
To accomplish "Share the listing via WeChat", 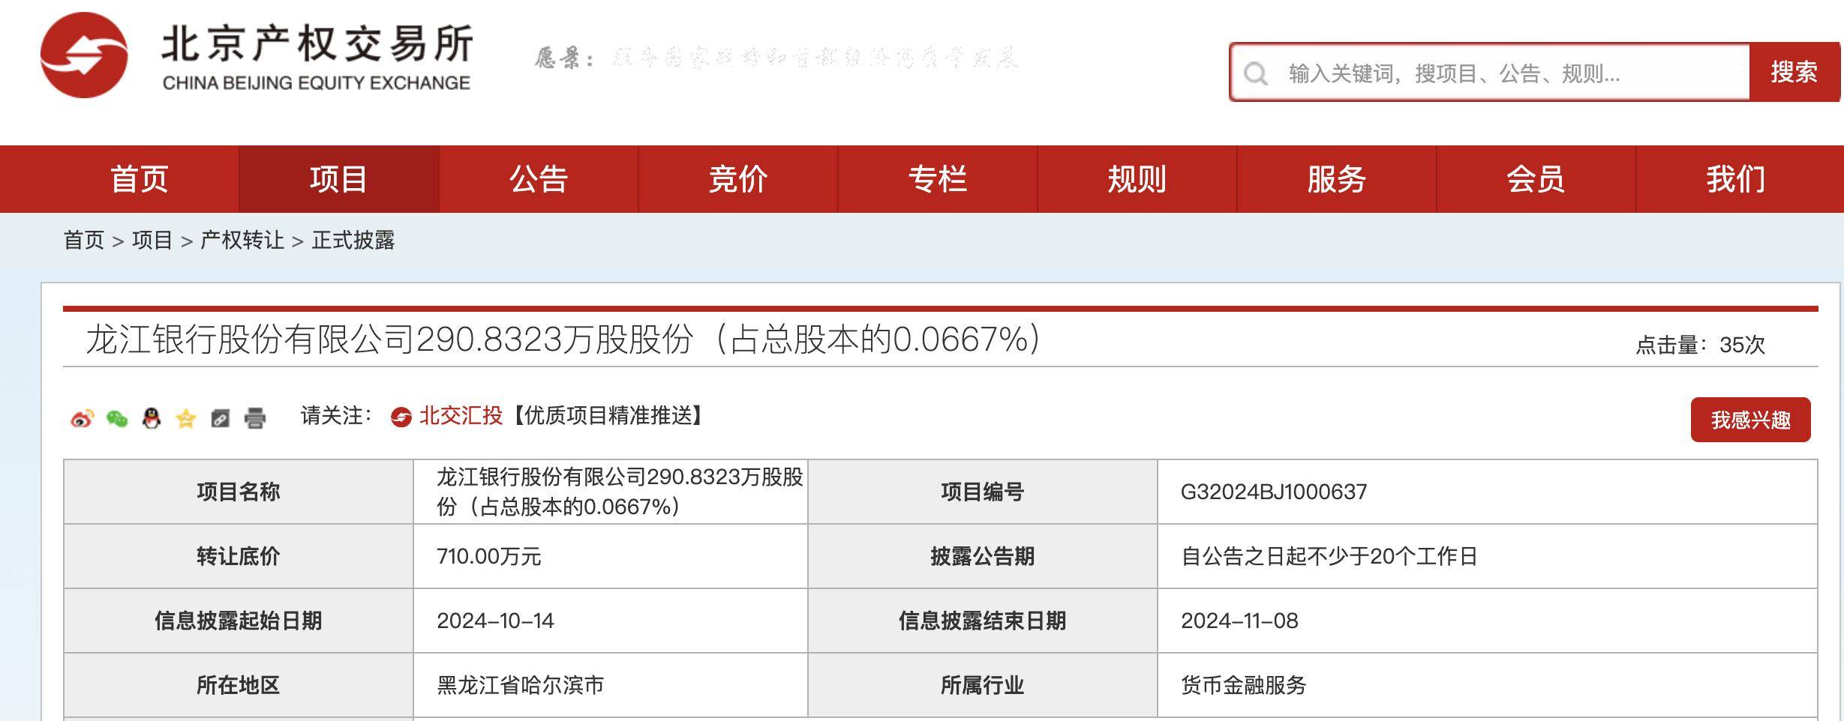I will (116, 420).
